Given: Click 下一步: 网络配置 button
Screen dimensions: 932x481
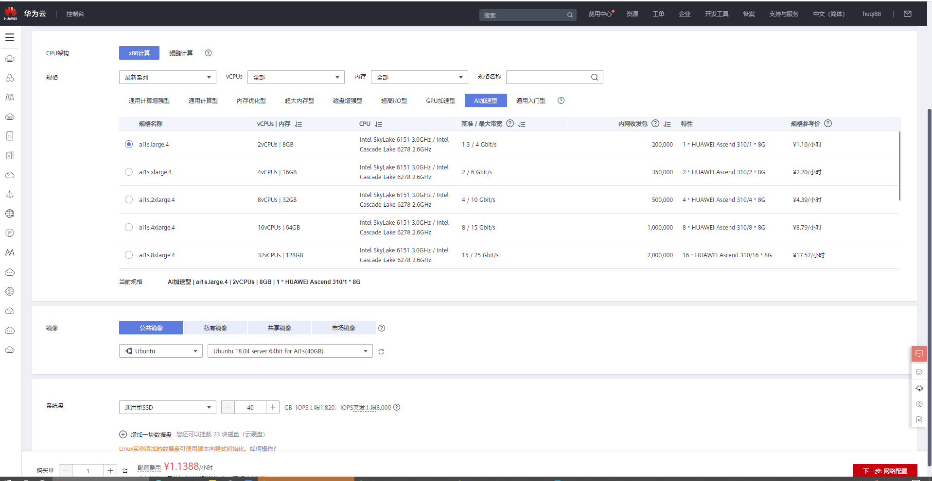Looking at the screenshot, I should tap(885, 471).
